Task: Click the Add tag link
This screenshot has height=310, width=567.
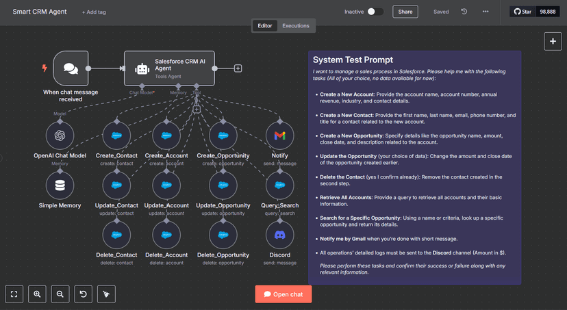Action: [x=94, y=12]
